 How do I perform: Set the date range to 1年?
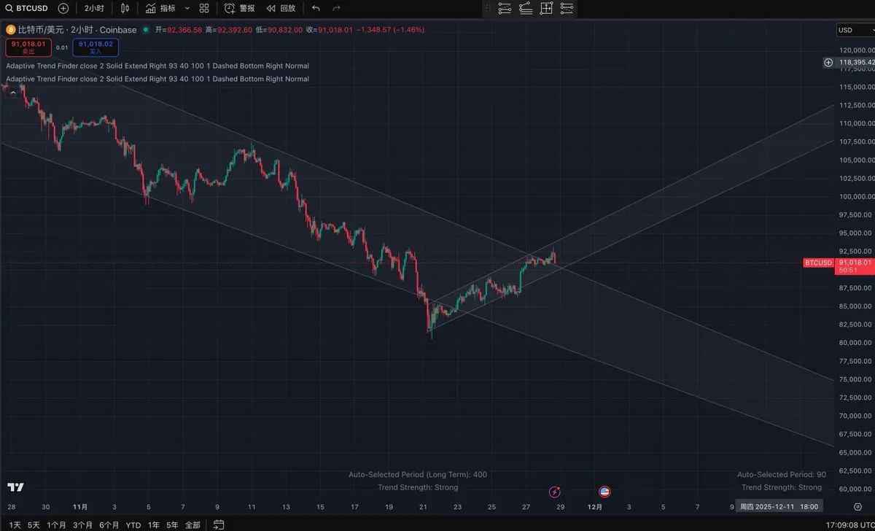[154, 524]
